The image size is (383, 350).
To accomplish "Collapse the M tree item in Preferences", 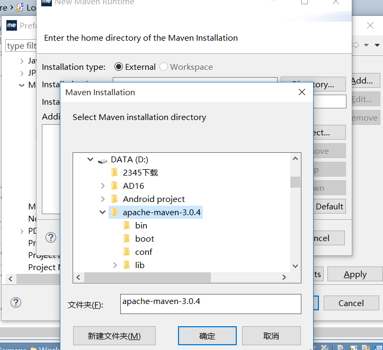I will (22, 85).
